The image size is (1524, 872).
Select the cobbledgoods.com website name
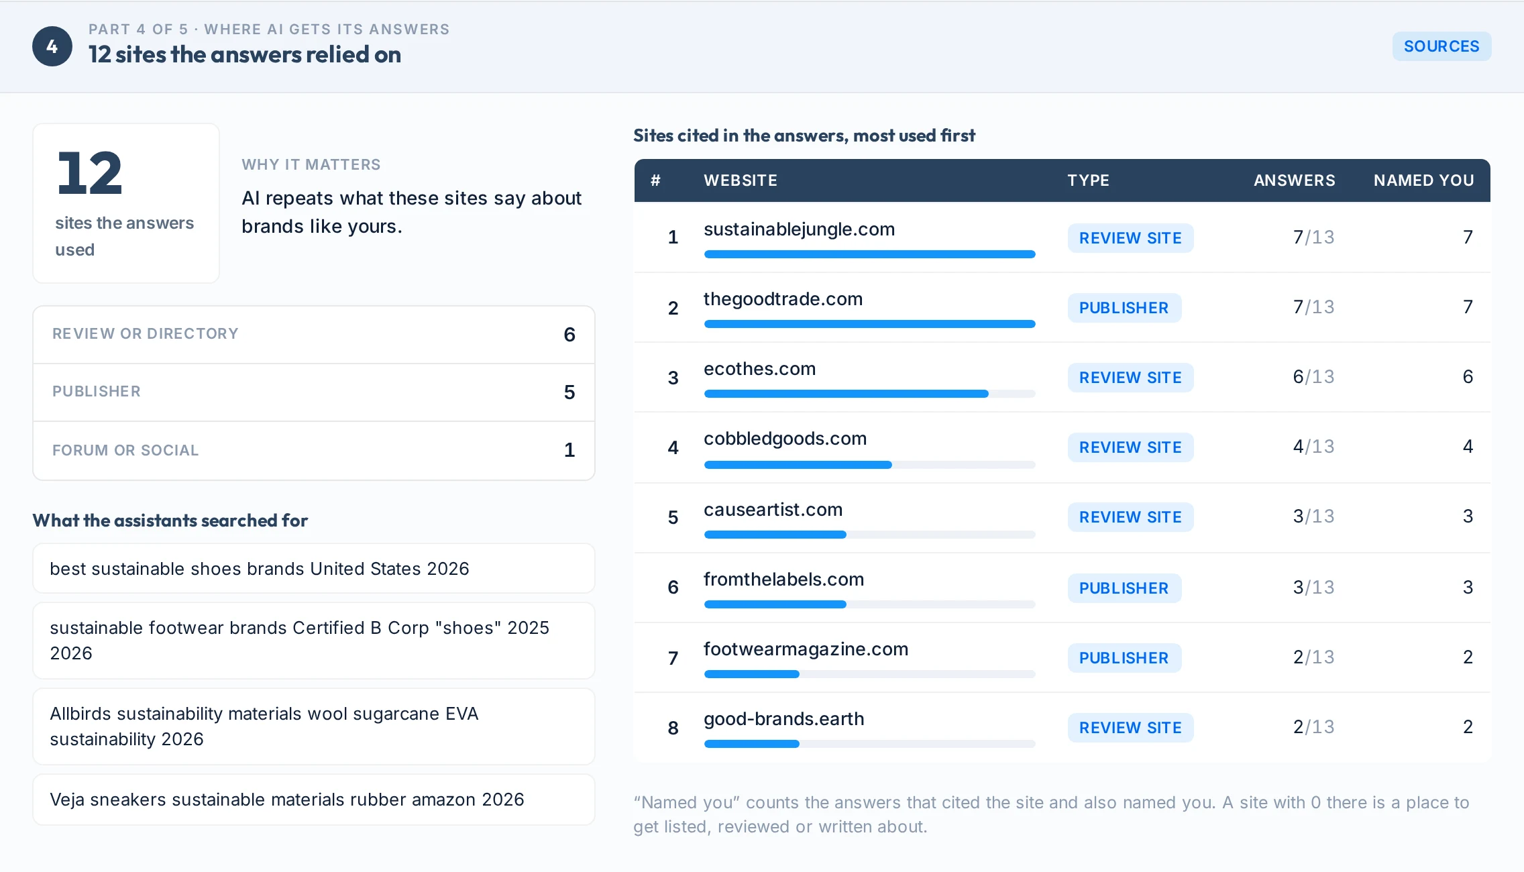point(785,439)
